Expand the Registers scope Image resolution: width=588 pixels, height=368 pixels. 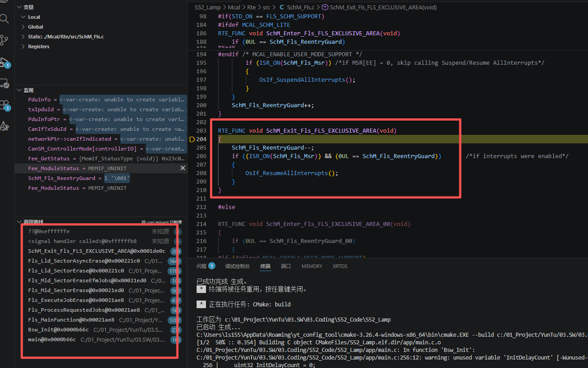pos(24,46)
